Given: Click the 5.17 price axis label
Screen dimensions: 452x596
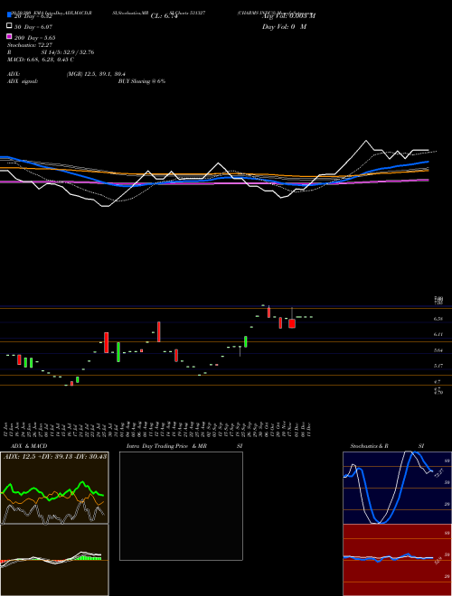Looking at the screenshot, I should [438, 366].
